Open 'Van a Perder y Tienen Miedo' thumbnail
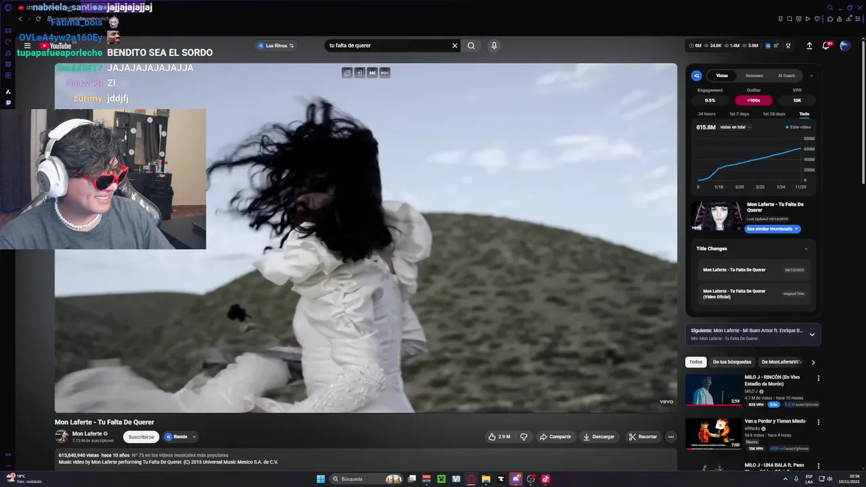Viewport: 866px width, 487px height. click(713, 434)
